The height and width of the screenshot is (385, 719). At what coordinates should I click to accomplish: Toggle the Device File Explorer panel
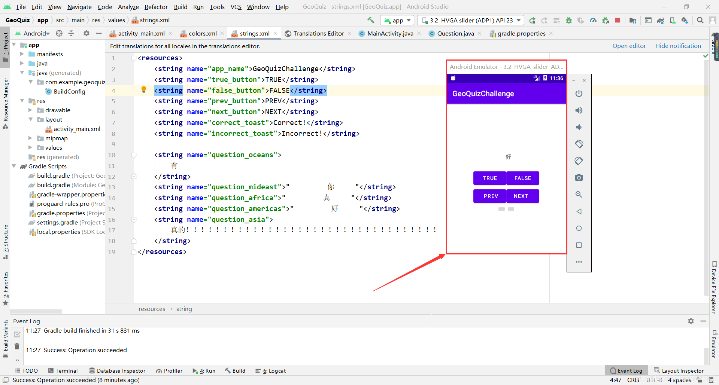tap(714, 287)
